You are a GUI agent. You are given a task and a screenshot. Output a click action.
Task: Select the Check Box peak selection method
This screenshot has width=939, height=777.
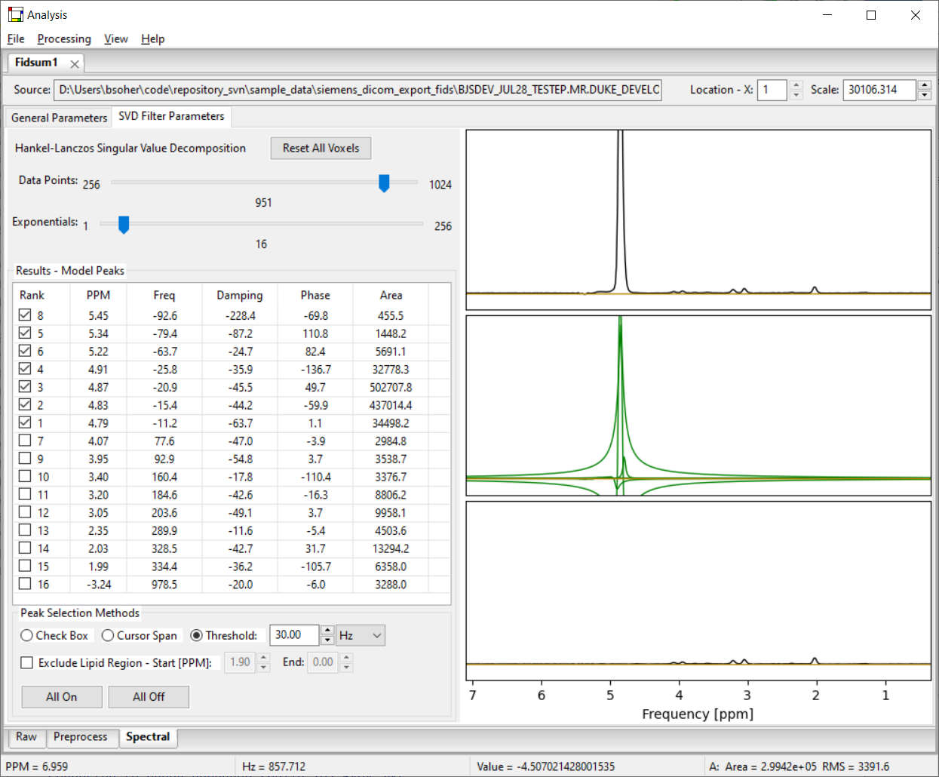click(x=26, y=635)
